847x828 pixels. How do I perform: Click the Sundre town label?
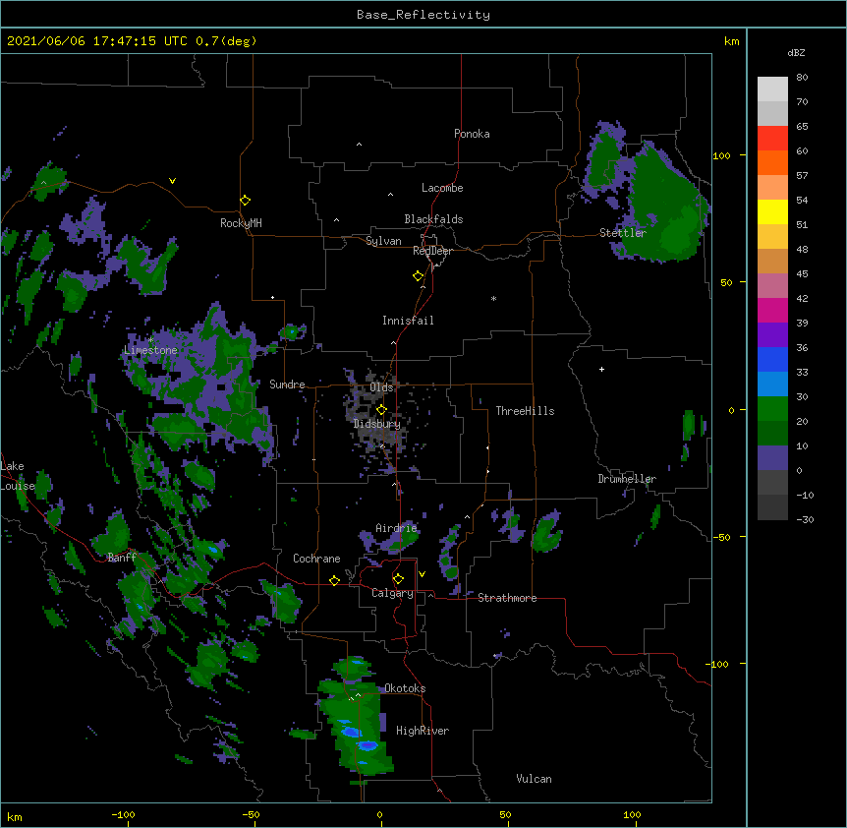click(287, 384)
